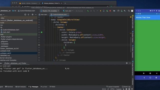Image resolution: width=160 pixels, height=90 pixels.
Task: Toggle Flutter Inspector side panel
Action: click(x=133, y=51)
